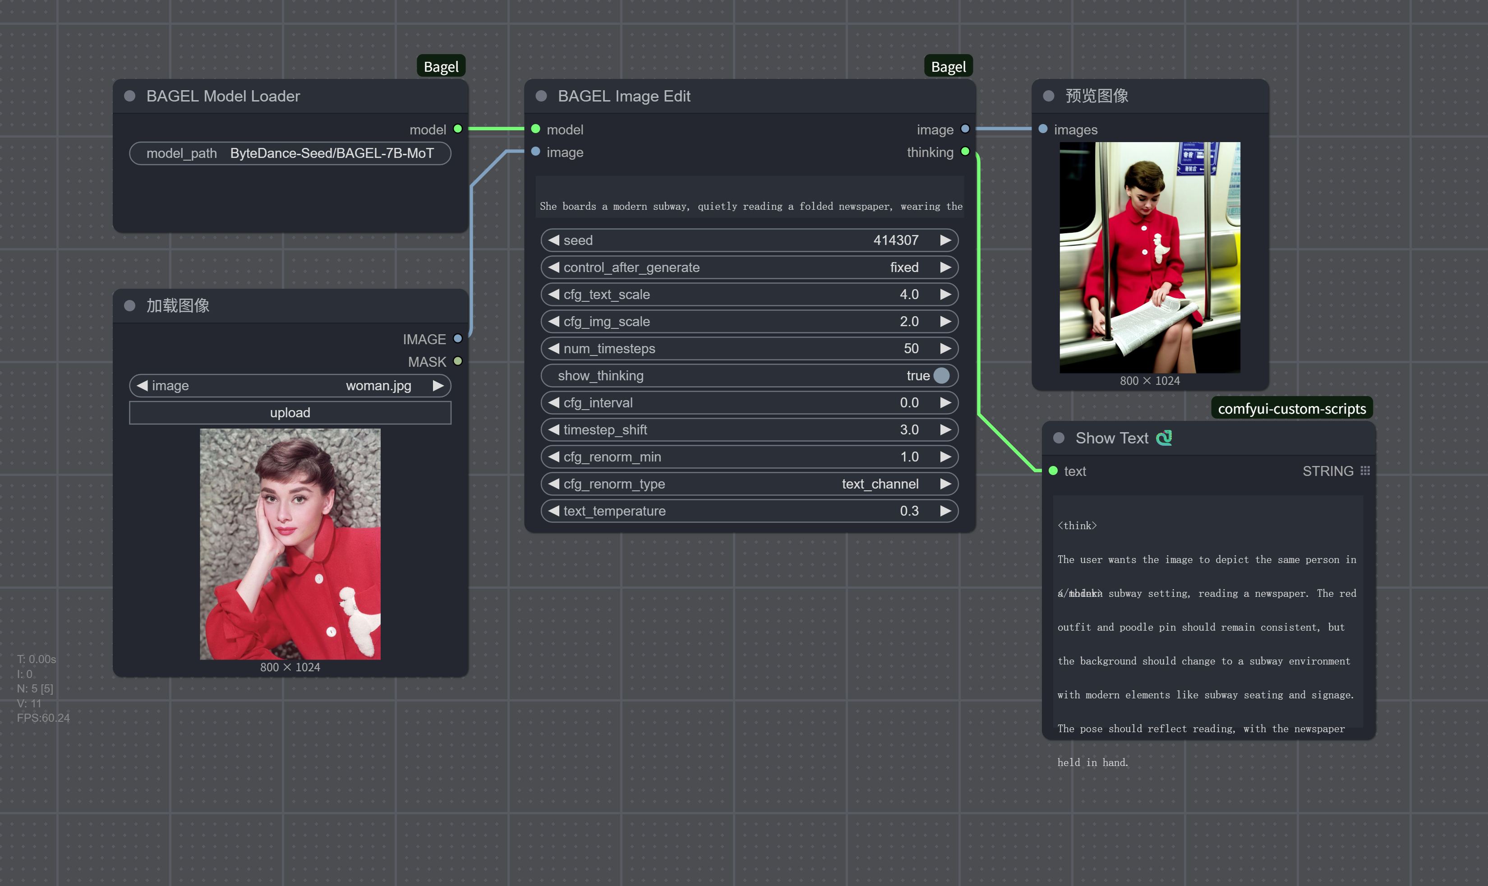This screenshot has height=886, width=1488.
Task: Click the Bagel badge above Image Edit node
Action: point(948,67)
